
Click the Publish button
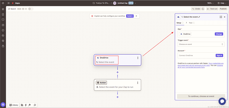pyautogui.click(x=223, y=9)
